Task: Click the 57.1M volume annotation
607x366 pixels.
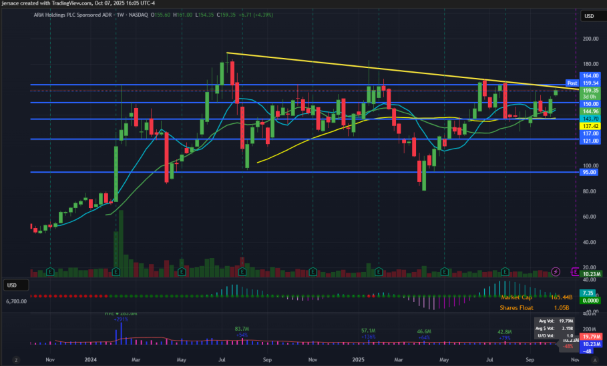Action: (368, 331)
